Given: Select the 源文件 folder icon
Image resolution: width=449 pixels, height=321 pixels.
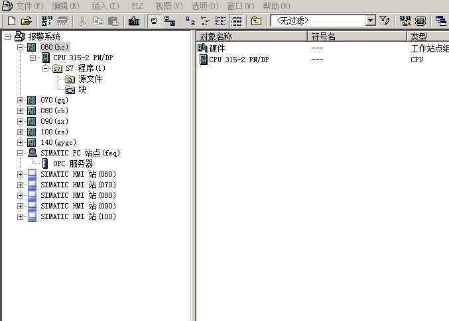Looking at the screenshot, I should pos(70,79).
